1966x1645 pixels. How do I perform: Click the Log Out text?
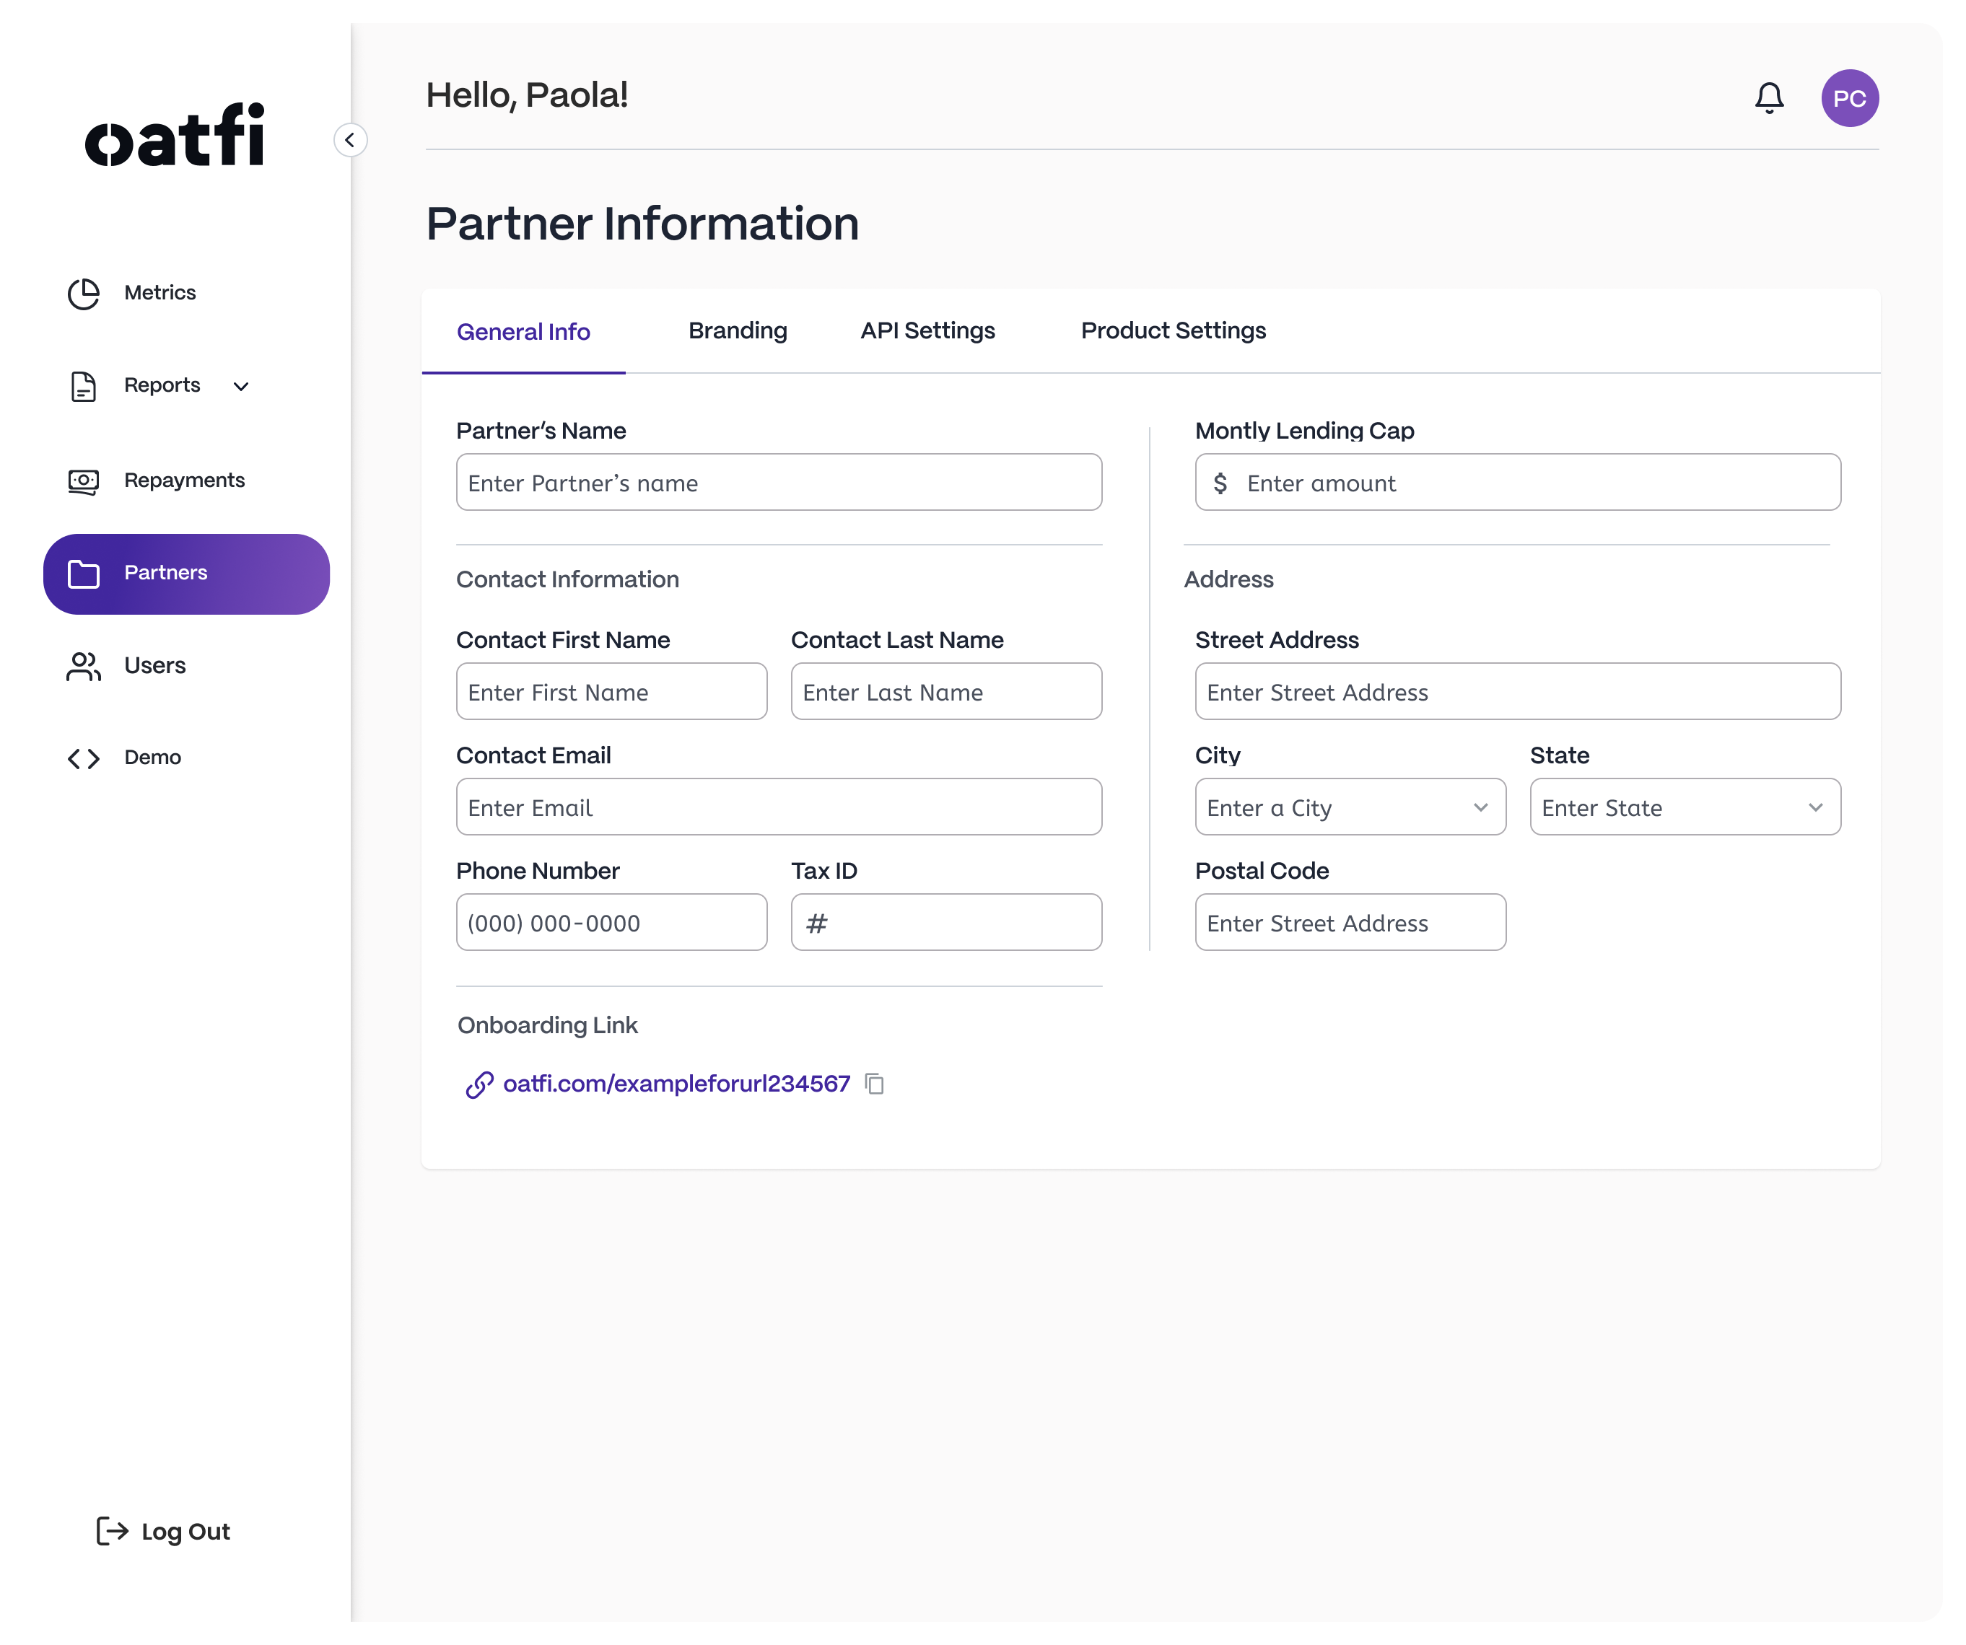click(x=185, y=1531)
